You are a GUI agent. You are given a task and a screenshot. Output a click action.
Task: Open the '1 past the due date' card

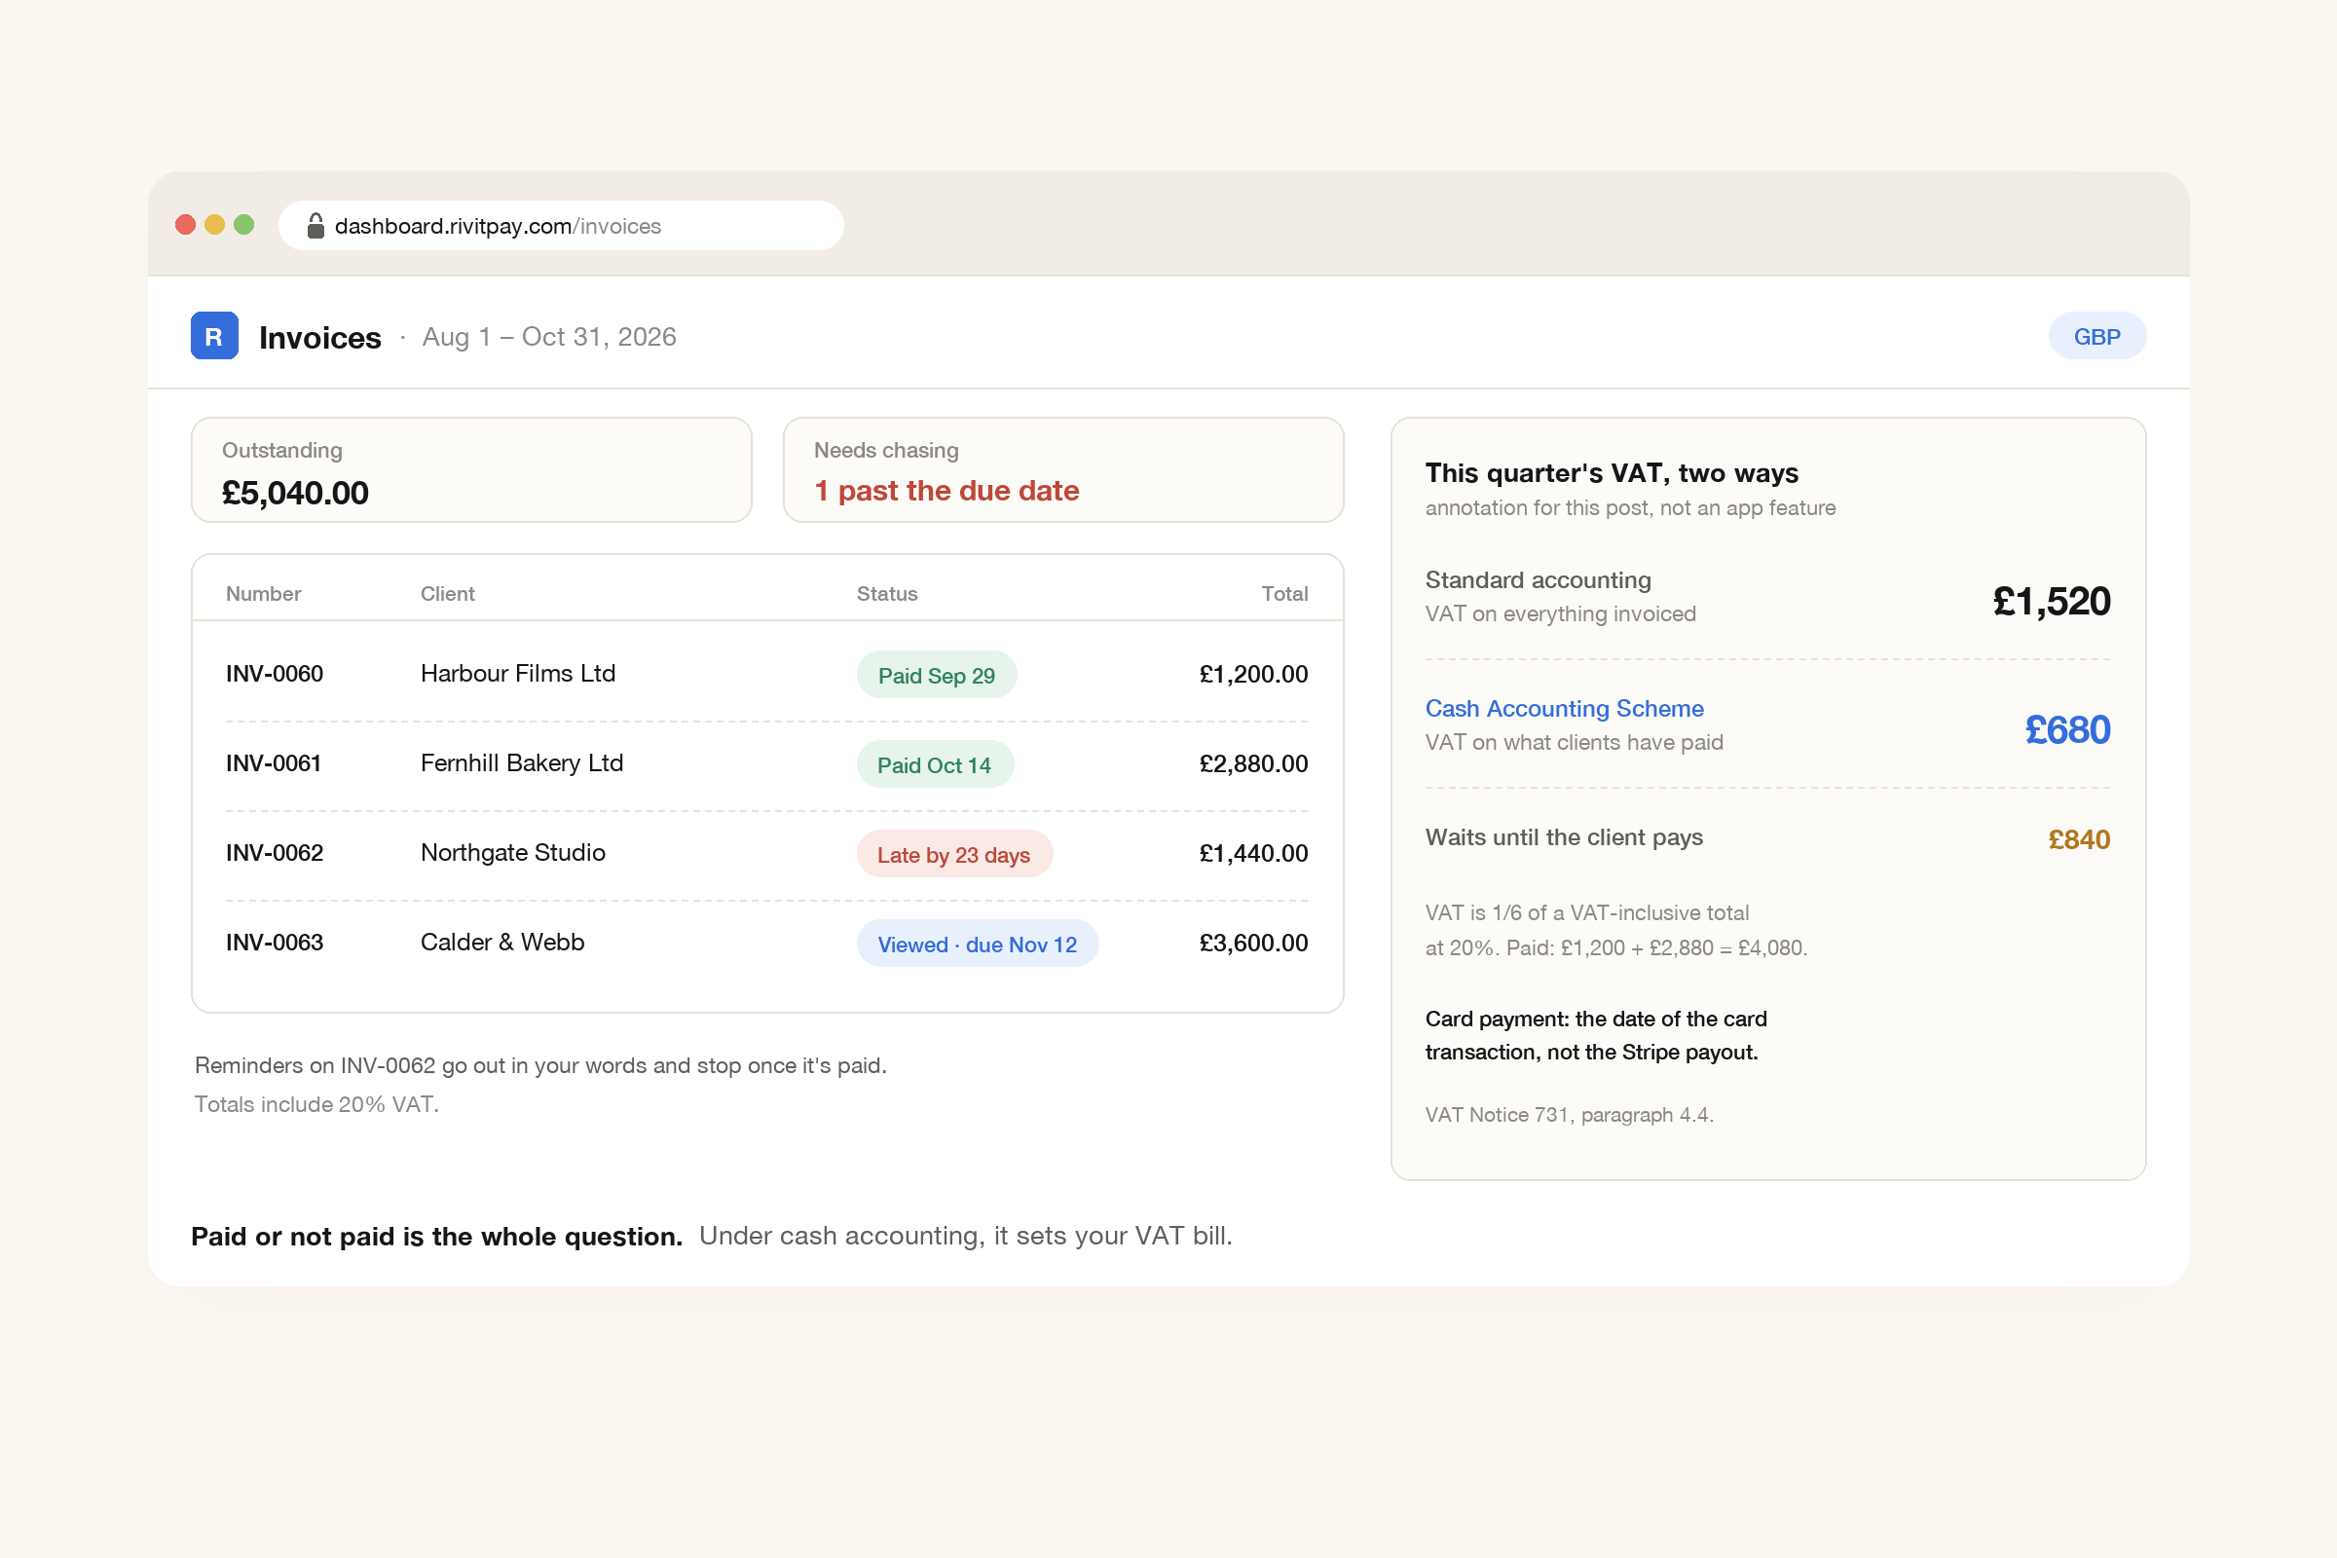1063,470
